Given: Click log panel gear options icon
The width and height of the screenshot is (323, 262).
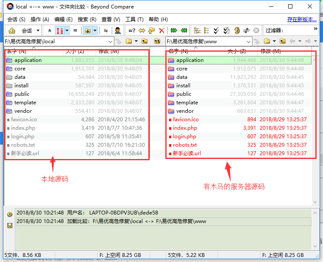Looking at the screenshot, I should point(10,215).
